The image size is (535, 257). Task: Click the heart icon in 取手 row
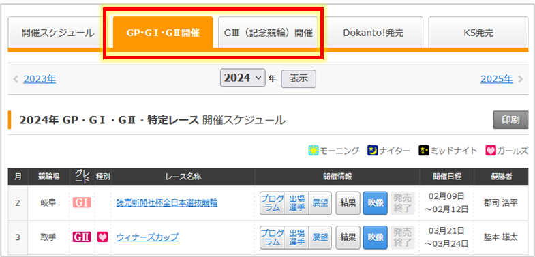coord(103,237)
